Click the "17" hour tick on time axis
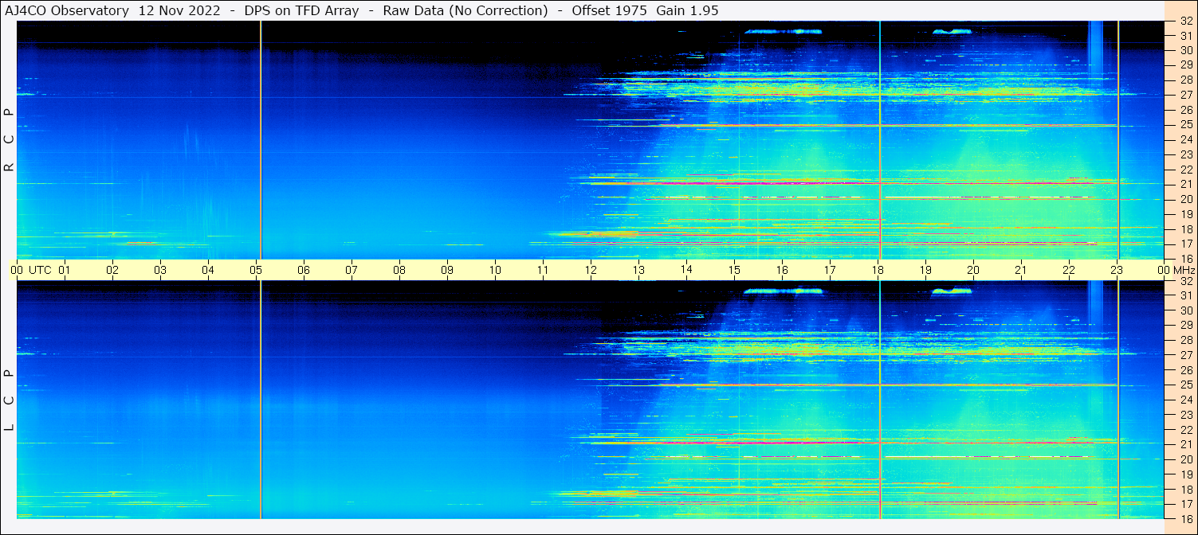This screenshot has width=1198, height=535. (x=830, y=270)
